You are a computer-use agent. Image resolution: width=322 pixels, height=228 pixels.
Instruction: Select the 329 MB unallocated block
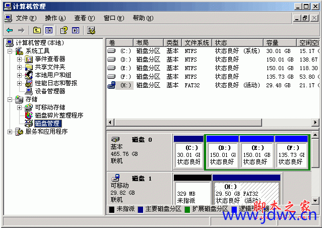(x=192, y=190)
